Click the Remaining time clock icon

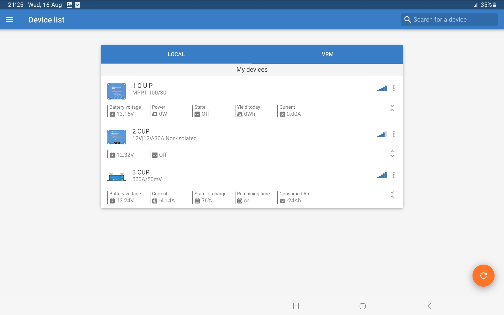(240, 201)
